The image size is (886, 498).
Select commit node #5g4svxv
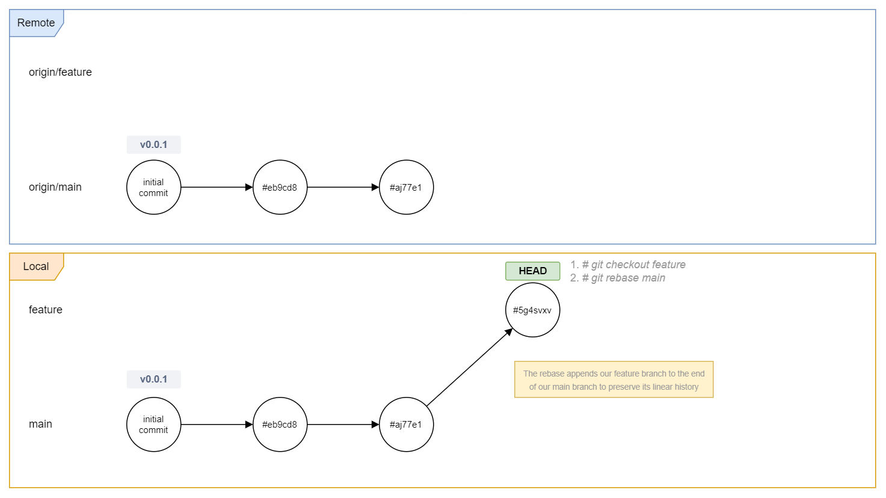pos(532,310)
